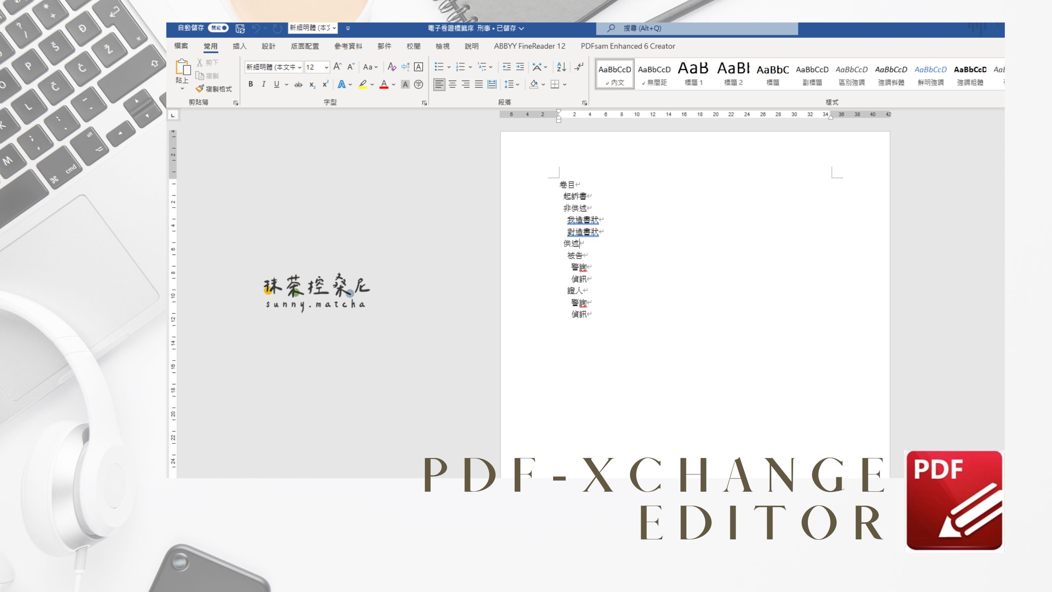Toggle Underline formatting
The image size is (1052, 592).
coord(277,84)
